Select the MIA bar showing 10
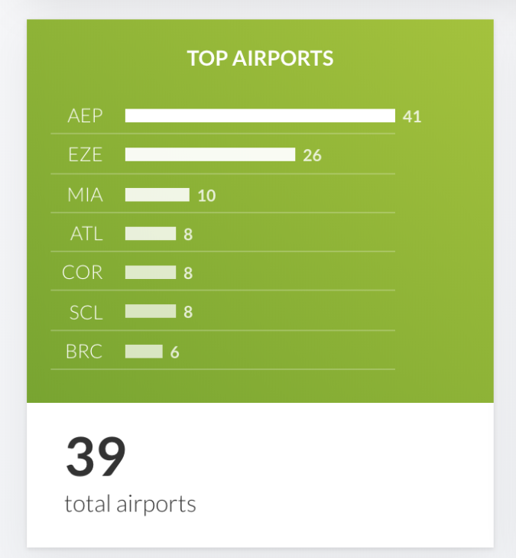The width and height of the screenshot is (516, 558). [157, 195]
